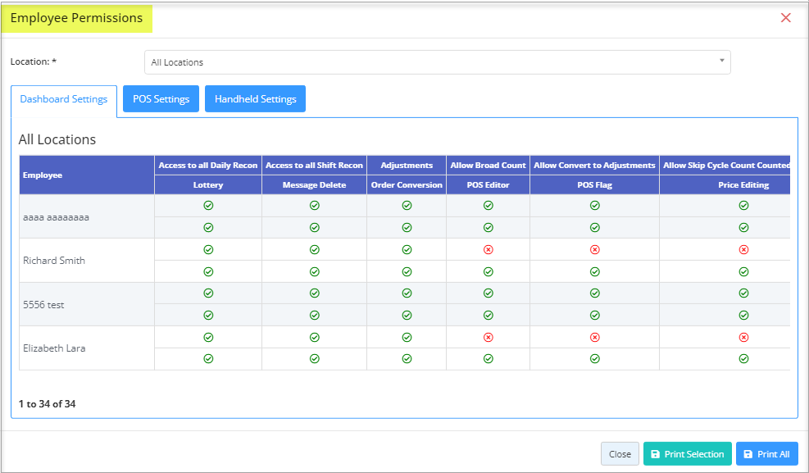The height and width of the screenshot is (473, 809).
Task: Click aaaa aaaaaaaa's Order Conversion checkmark
Action: pos(407,227)
